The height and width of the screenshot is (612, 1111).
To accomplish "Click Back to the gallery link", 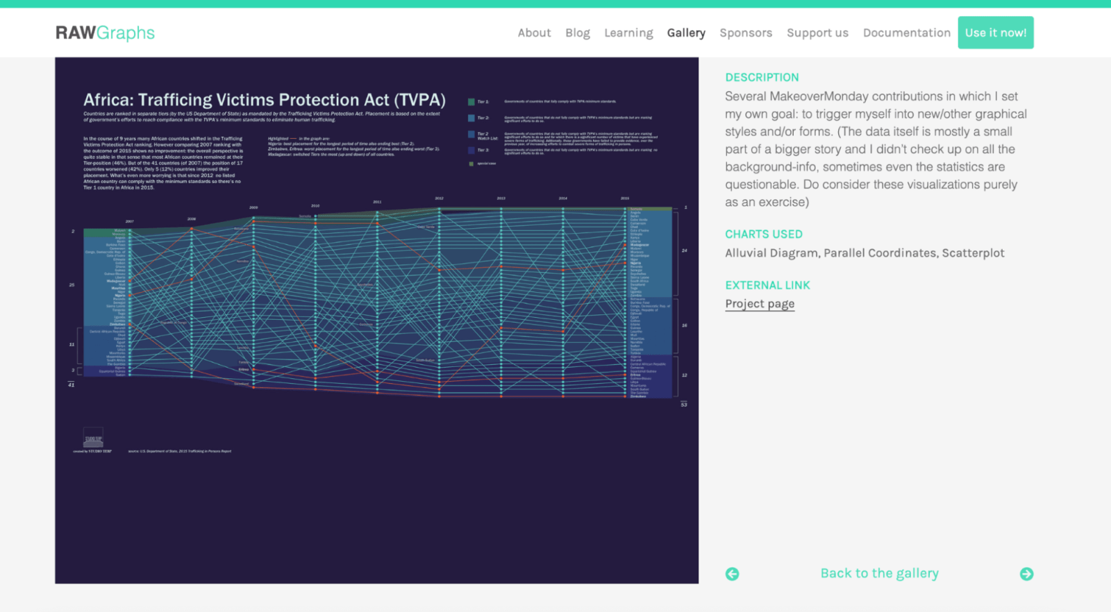I will 879,573.
